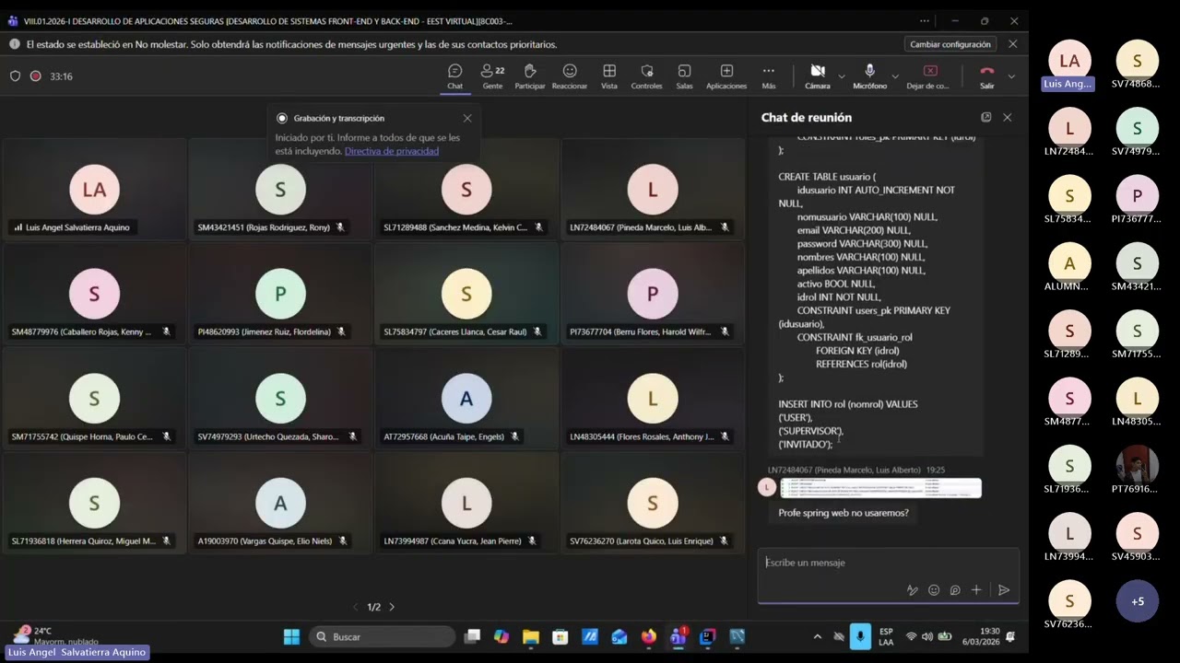Open the Salas breakout rooms
This screenshot has height=663, width=1180.
684,76
